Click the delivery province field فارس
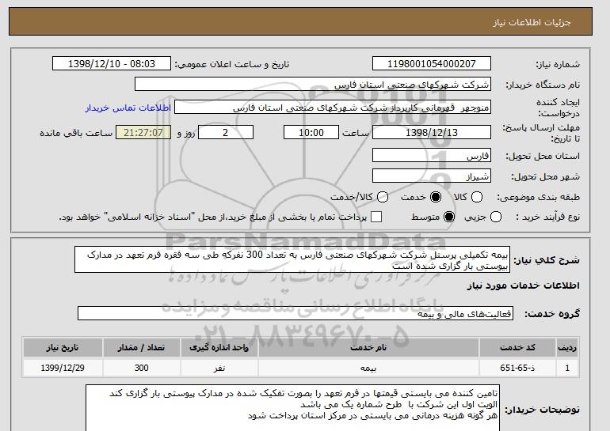 432,155
